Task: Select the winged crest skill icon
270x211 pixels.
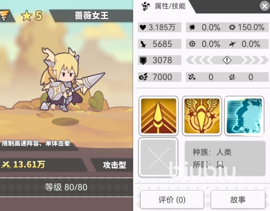Action: 202,116
